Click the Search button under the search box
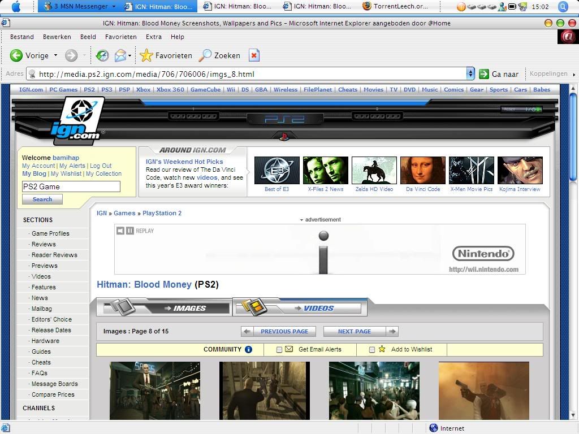Viewport: 579px width, 434px height. point(42,199)
